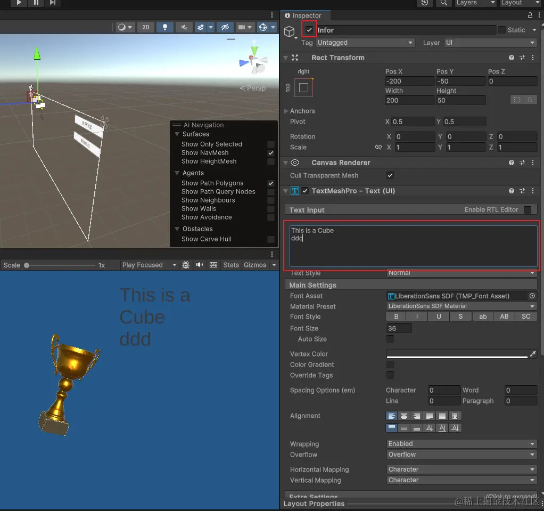544x511 pixels.
Task: Toggle Persp projection label
Action: (x=253, y=88)
